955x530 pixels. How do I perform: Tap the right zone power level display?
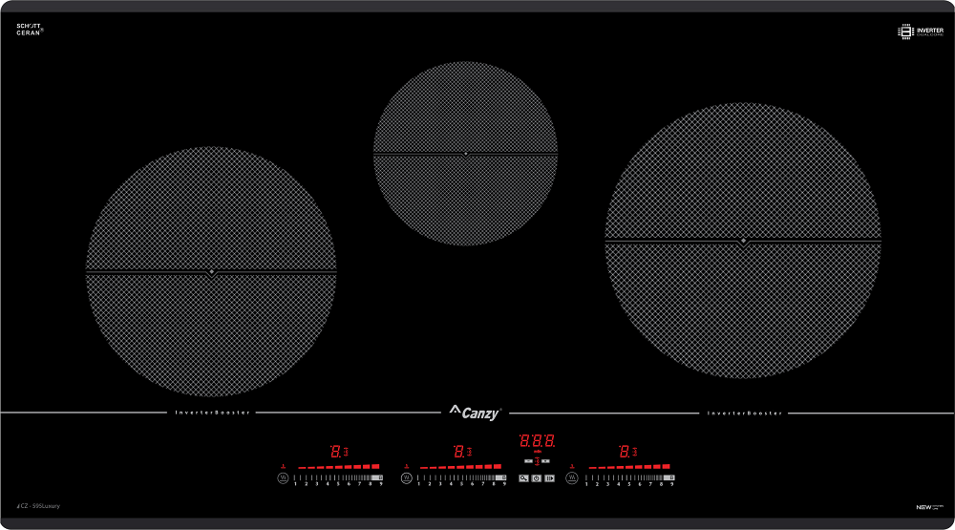tap(625, 452)
